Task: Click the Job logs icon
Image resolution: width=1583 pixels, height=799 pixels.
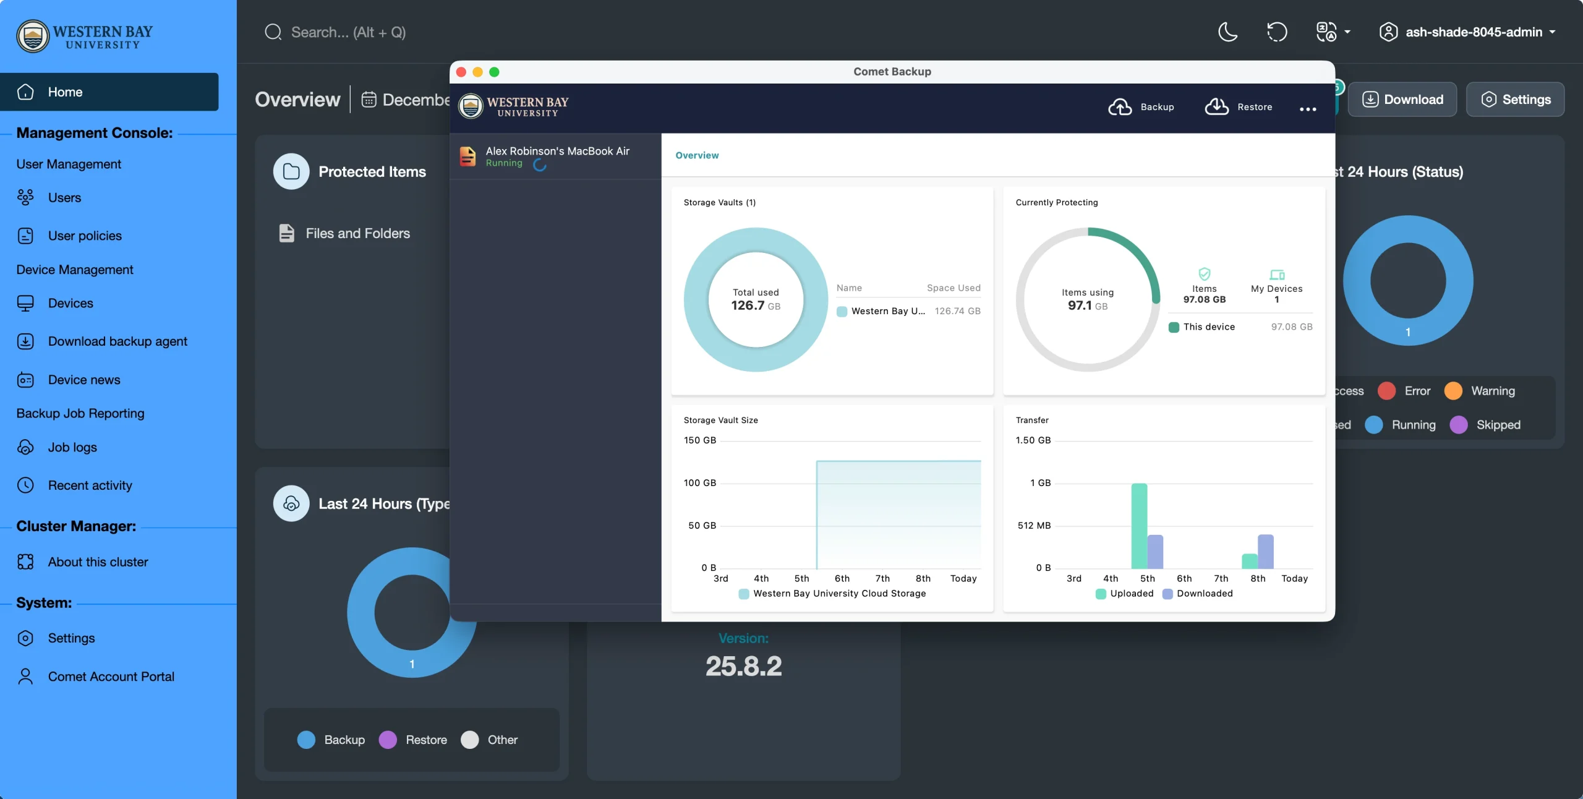Action: click(x=25, y=447)
